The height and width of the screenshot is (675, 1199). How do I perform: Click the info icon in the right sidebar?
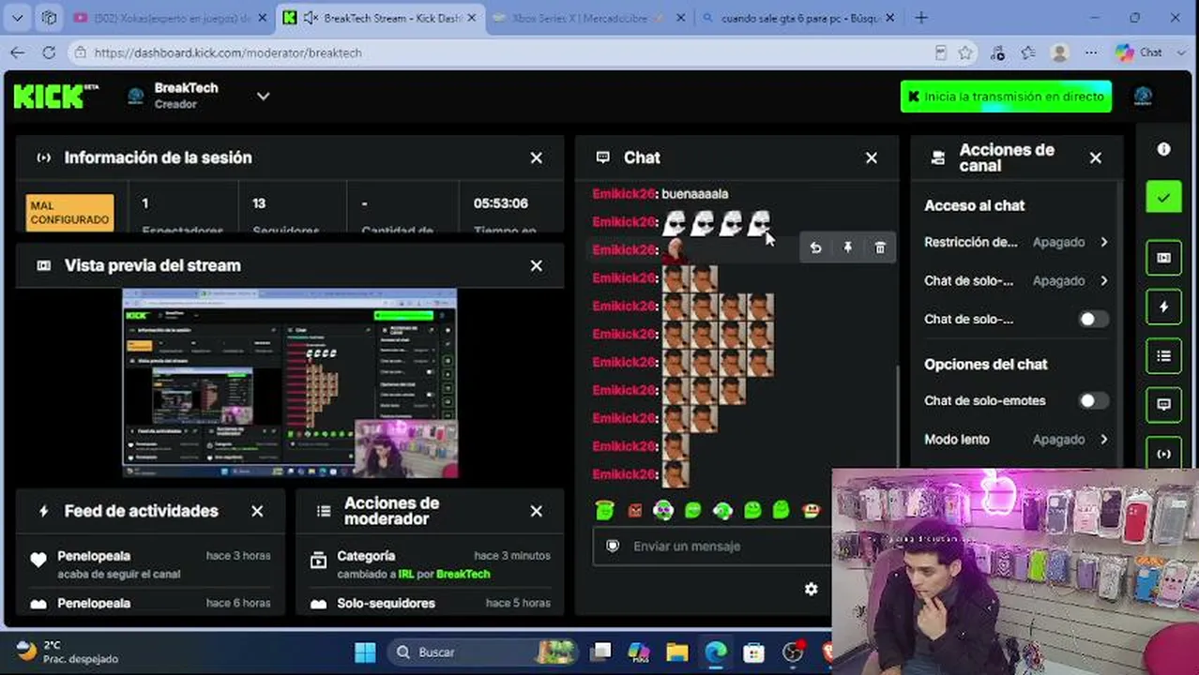(1163, 149)
